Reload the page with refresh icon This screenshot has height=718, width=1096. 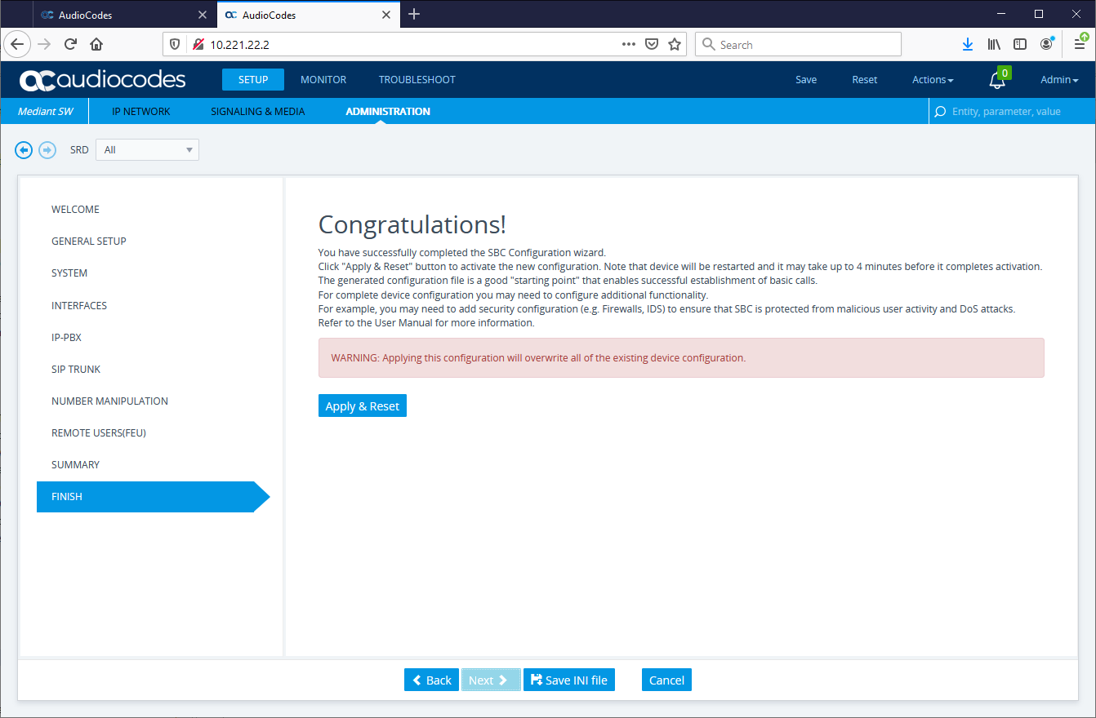coord(70,44)
